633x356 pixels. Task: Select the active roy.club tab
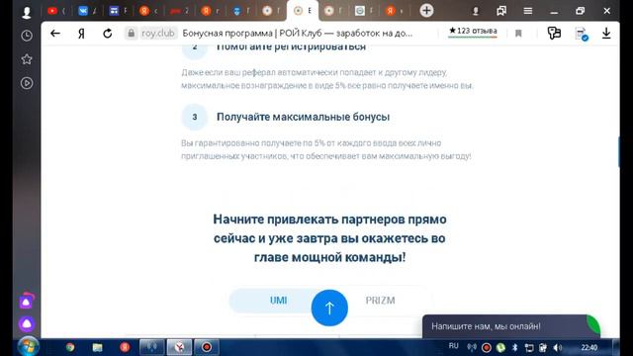tap(303, 11)
